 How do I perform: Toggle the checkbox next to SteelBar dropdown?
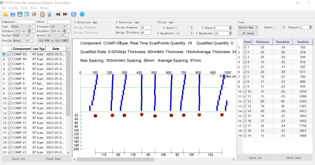[32, 40]
